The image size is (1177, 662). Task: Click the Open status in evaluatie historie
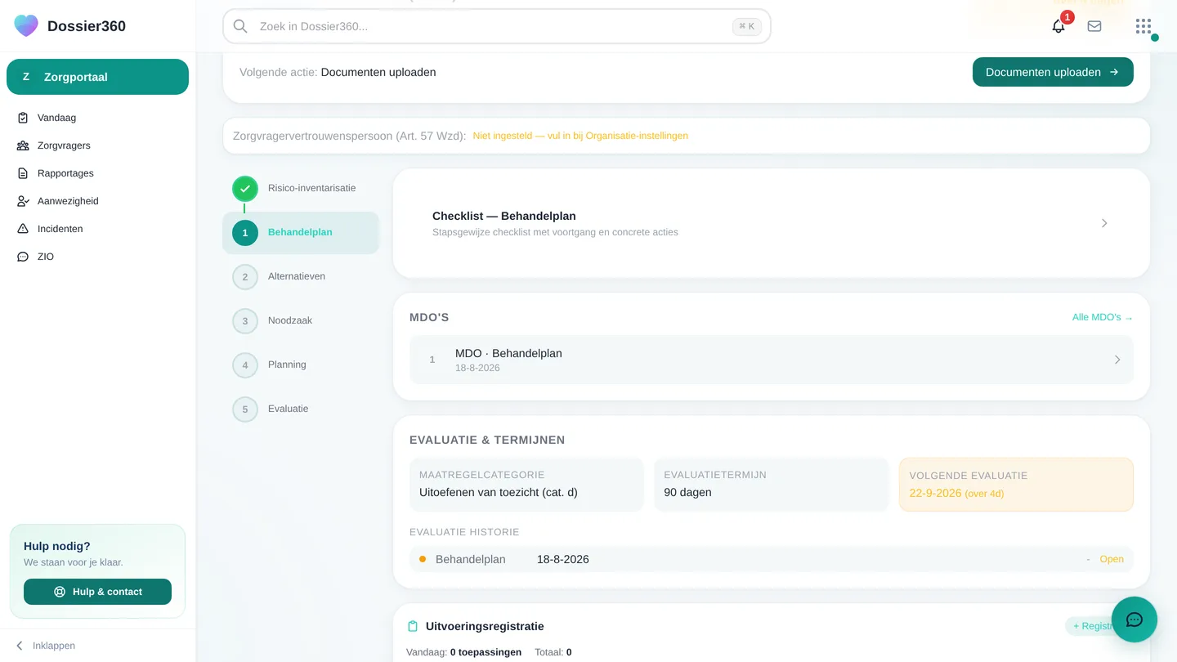pos(1112,559)
